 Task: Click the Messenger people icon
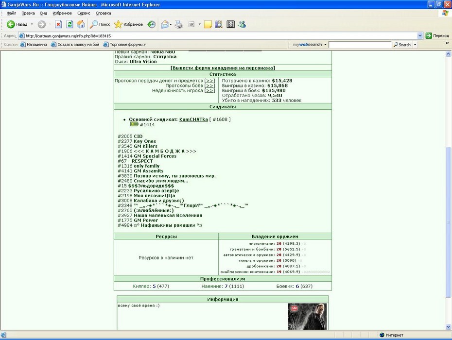pos(242,24)
